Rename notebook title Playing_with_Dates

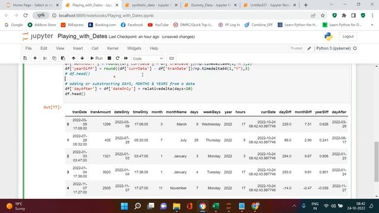click(82, 36)
